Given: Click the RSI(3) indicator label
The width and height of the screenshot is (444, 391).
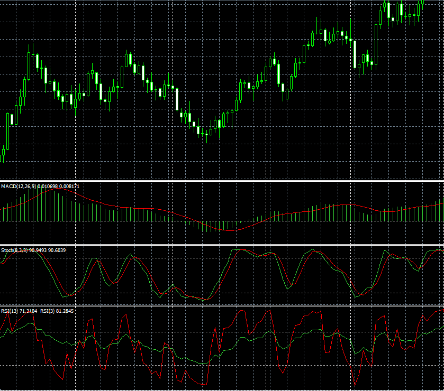Looking at the screenshot, I should pyautogui.click(x=48, y=311).
